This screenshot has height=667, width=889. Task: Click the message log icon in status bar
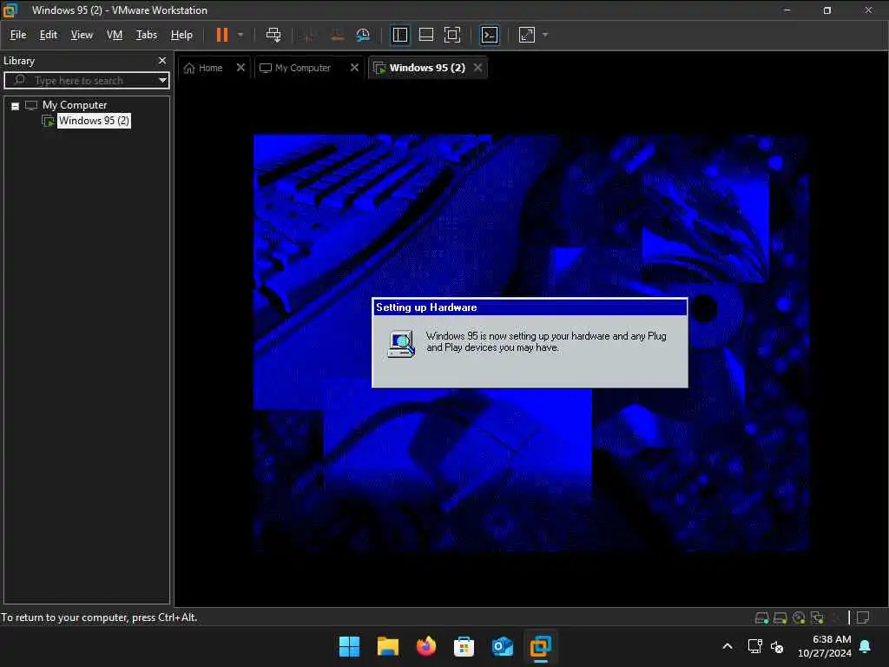(863, 617)
